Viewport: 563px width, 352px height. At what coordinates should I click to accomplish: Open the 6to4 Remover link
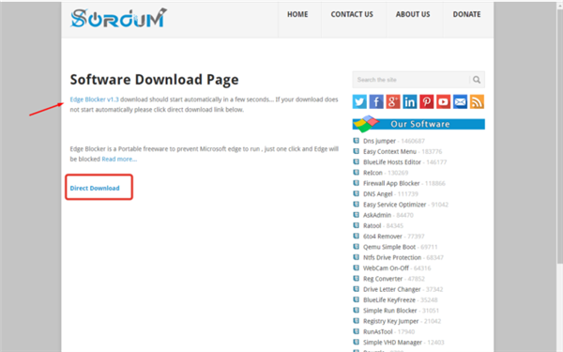(383, 237)
